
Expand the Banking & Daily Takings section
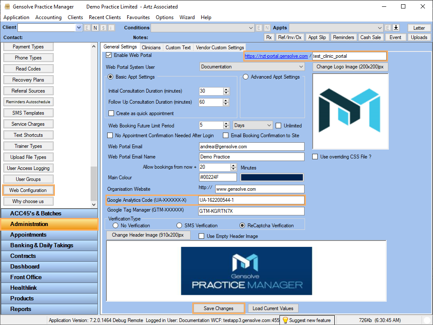49,246
